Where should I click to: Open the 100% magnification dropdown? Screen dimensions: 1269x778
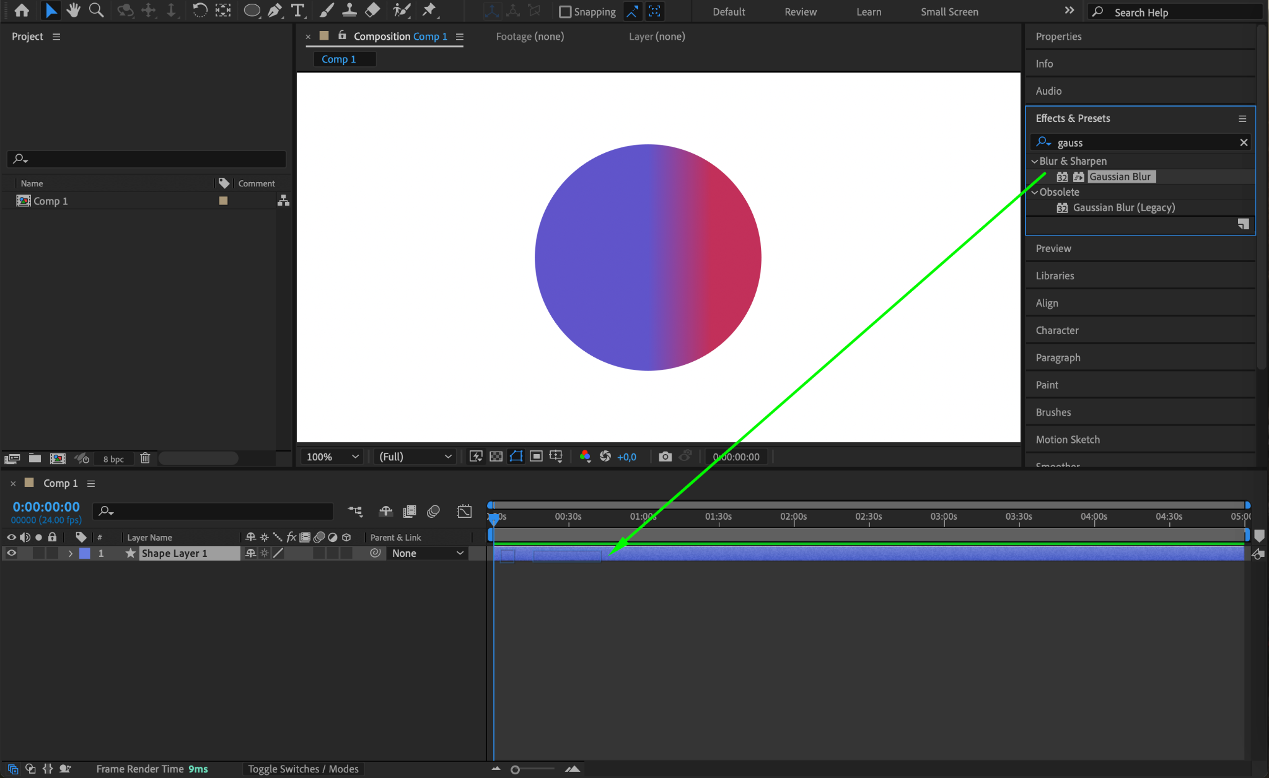click(333, 457)
